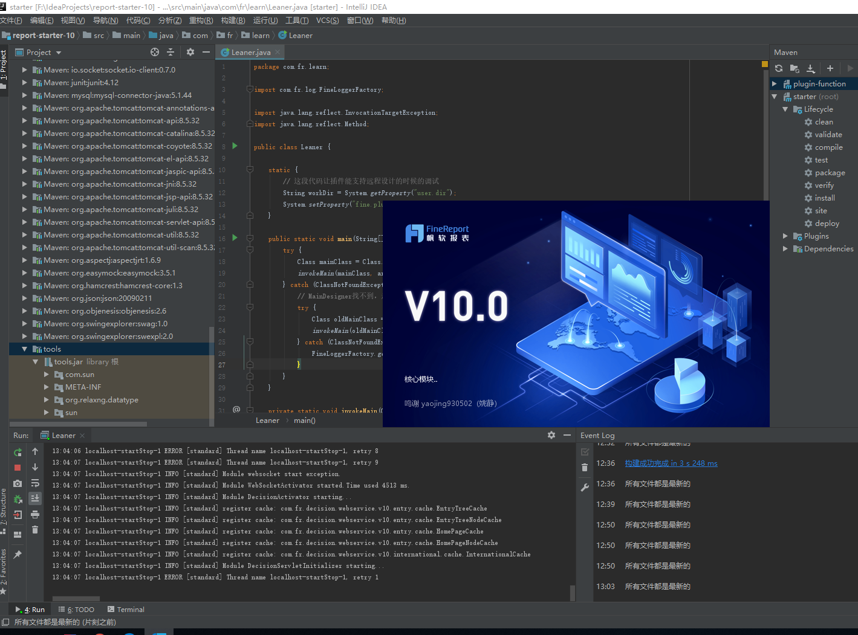Expand Maven: junit:junit:4.12 library
The width and height of the screenshot is (858, 635).
(25, 83)
